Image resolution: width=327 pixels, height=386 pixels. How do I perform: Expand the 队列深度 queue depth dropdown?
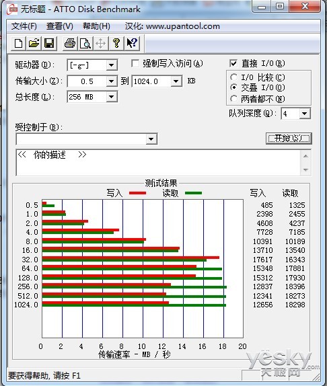pos(305,114)
